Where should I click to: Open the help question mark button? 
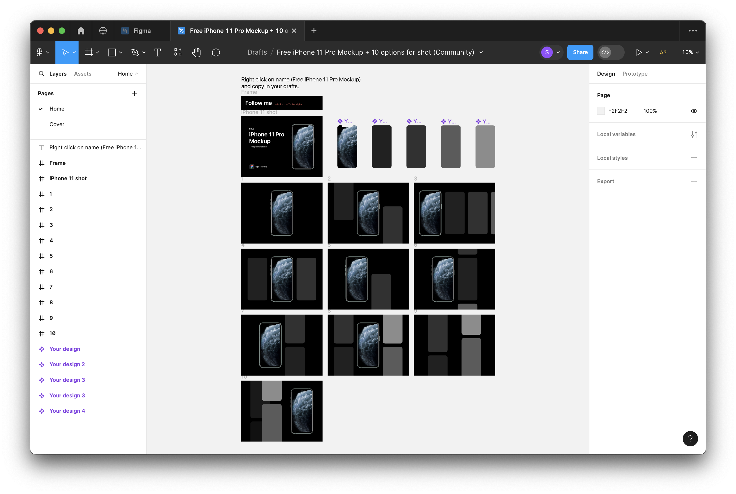tap(690, 439)
